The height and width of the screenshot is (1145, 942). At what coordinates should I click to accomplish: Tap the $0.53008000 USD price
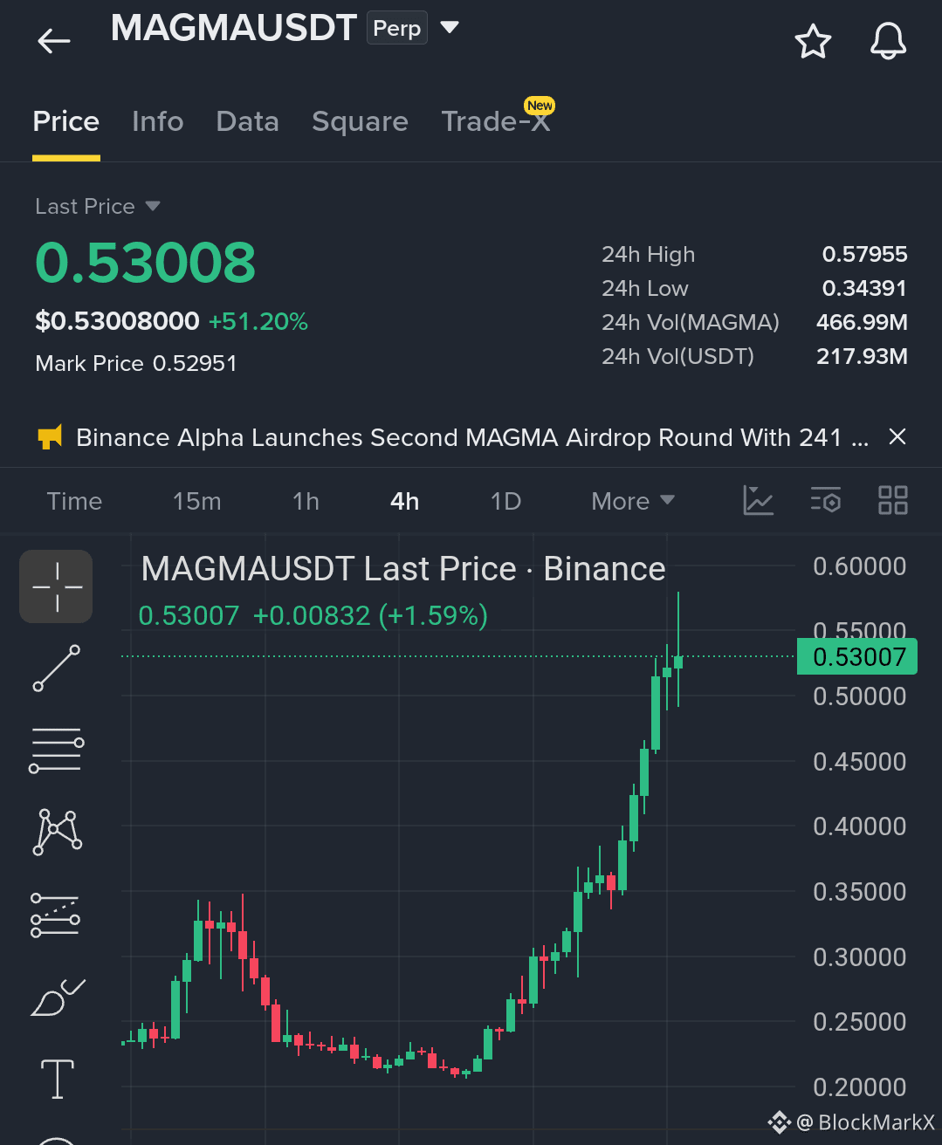[117, 321]
